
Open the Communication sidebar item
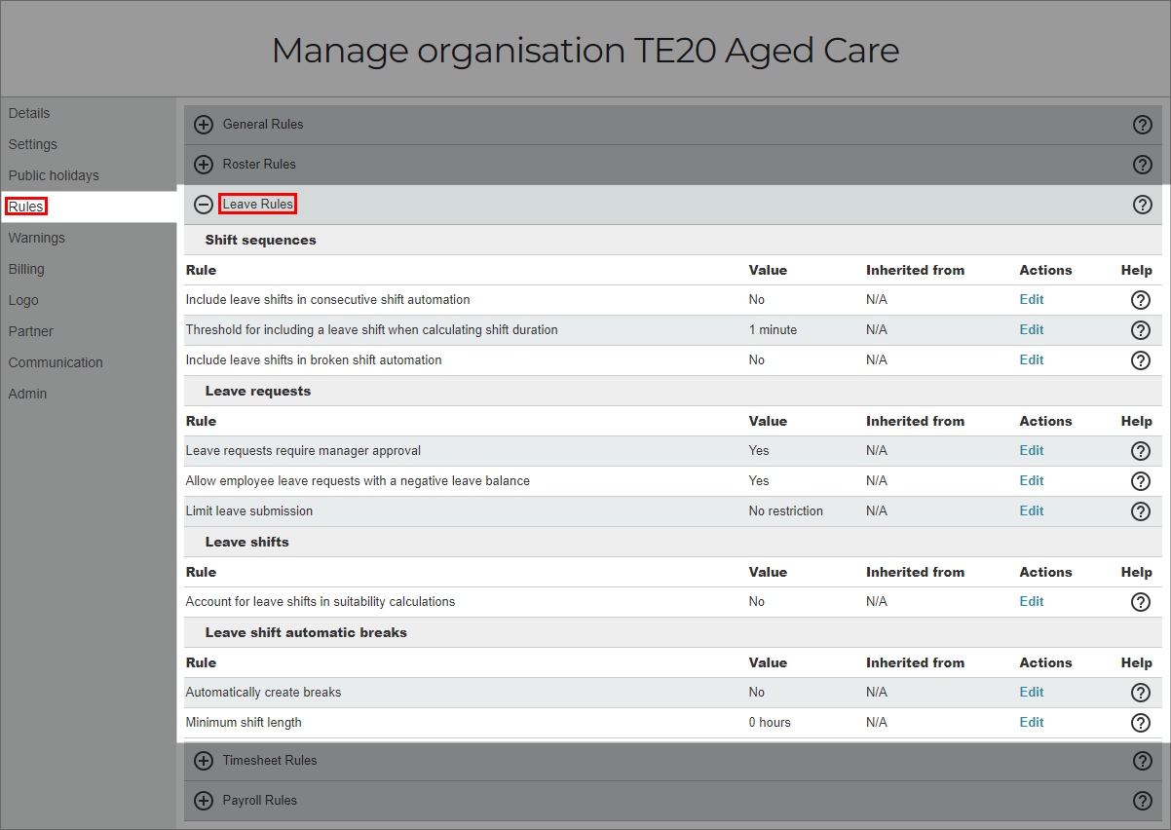tap(56, 362)
